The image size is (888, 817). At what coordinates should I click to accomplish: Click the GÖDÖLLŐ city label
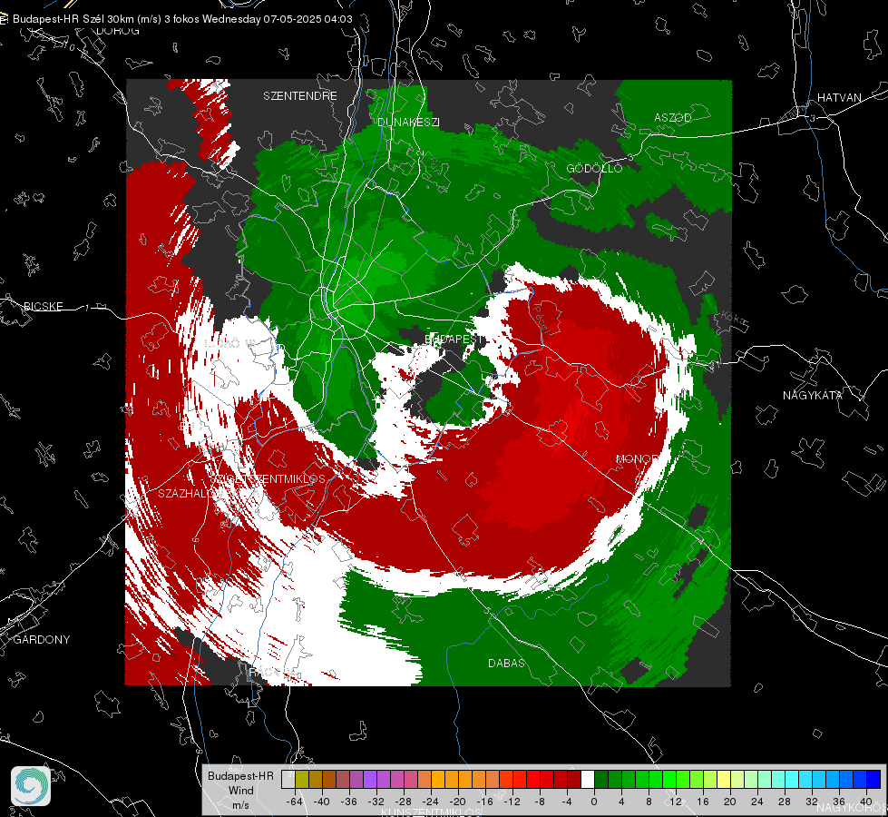point(594,168)
